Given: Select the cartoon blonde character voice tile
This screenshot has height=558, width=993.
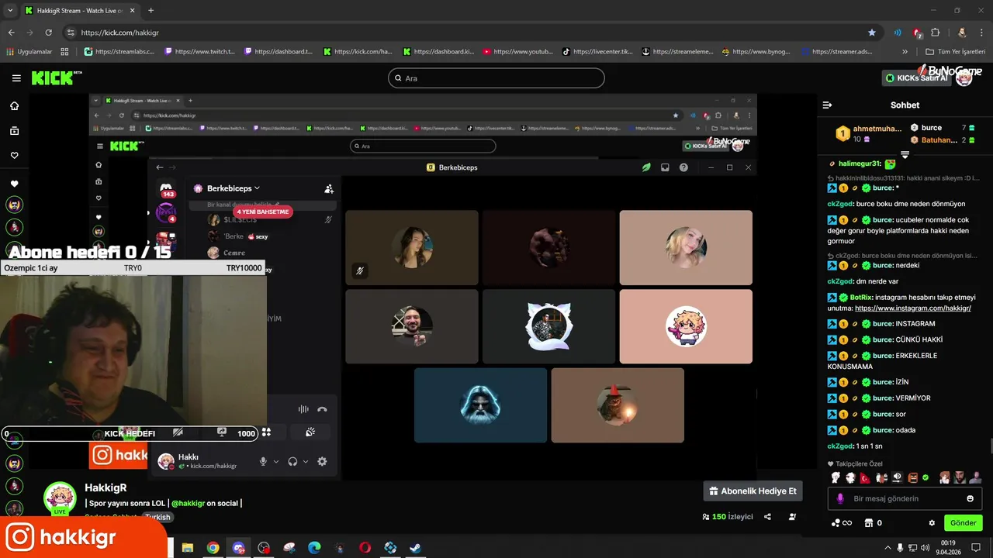Looking at the screenshot, I should click(x=686, y=326).
